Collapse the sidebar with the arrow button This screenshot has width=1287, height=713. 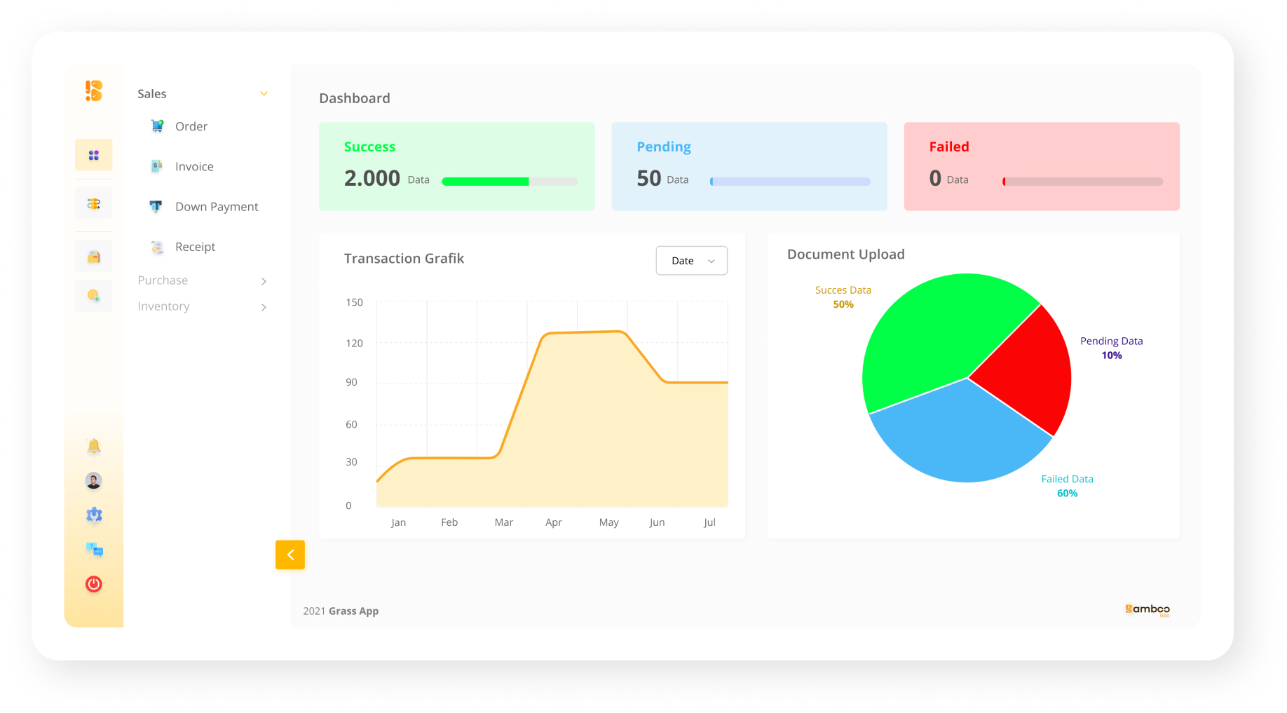pos(290,555)
